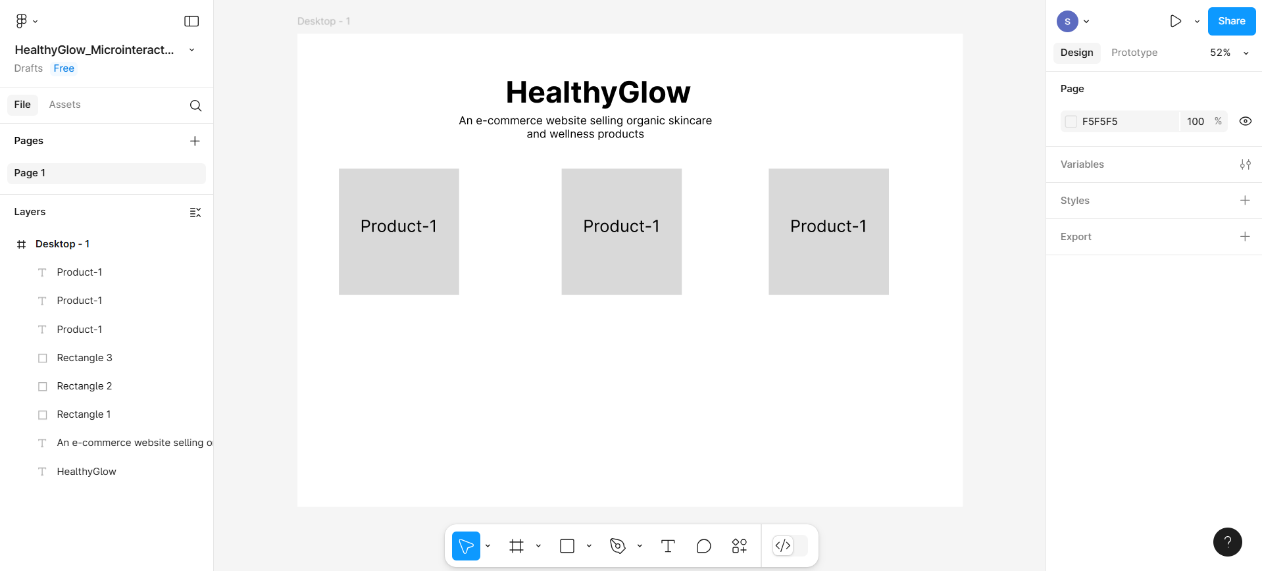Click the Share button
Image resolution: width=1262 pixels, height=571 pixels.
(x=1231, y=21)
